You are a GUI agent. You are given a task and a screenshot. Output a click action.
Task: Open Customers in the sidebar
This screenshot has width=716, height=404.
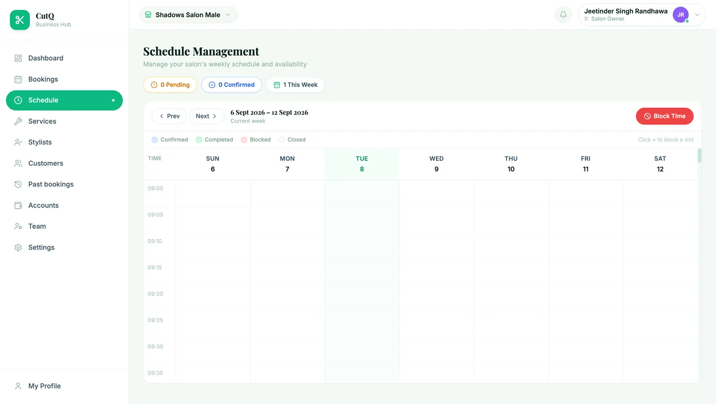[x=64, y=163]
